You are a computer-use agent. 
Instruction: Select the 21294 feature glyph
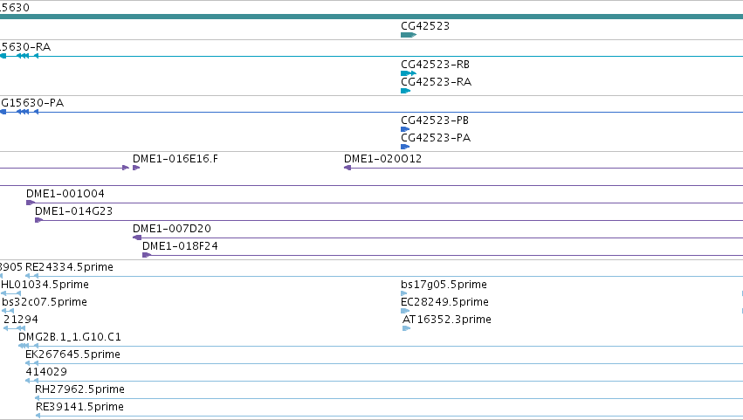point(14,328)
